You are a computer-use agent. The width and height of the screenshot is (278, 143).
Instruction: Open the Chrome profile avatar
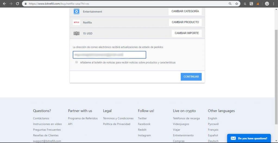point(267,4)
